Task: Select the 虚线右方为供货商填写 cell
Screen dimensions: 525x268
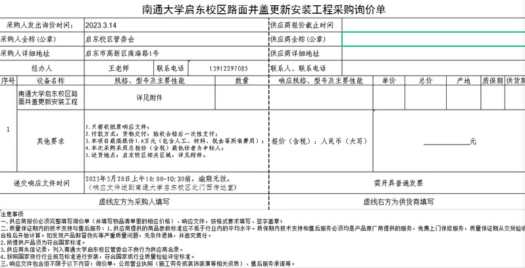Action: coord(398,202)
